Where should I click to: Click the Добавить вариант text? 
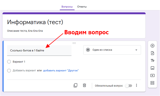pos(24,70)
